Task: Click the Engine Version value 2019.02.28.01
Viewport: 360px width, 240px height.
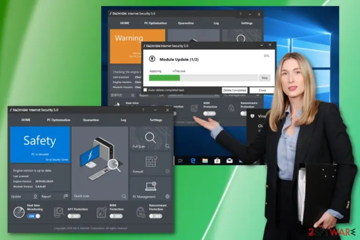Action: click(44, 181)
